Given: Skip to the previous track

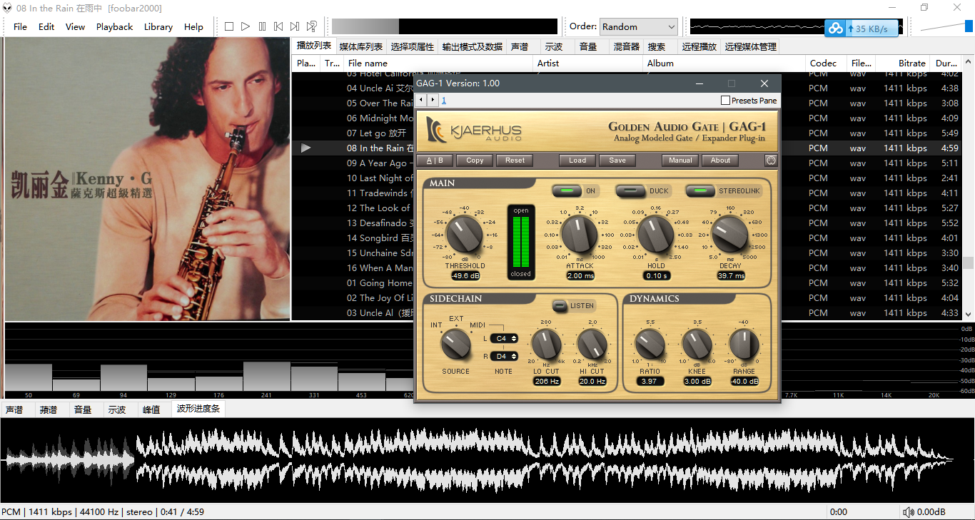Looking at the screenshot, I should (278, 26).
